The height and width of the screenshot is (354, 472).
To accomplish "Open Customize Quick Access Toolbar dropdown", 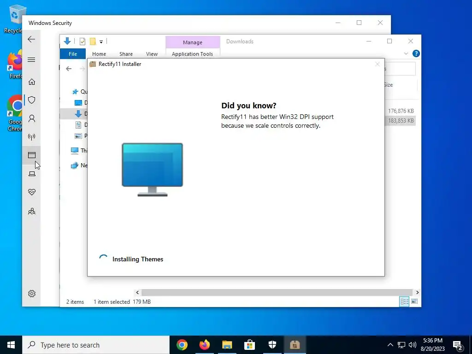I will pos(101,42).
